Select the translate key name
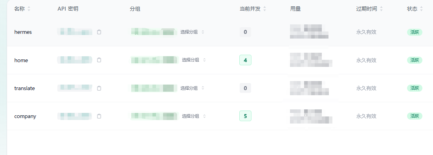433x155 pixels. coord(25,89)
